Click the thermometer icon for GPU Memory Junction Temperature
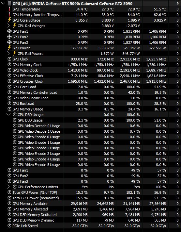181x232 pixels. click(x=9, y=15)
